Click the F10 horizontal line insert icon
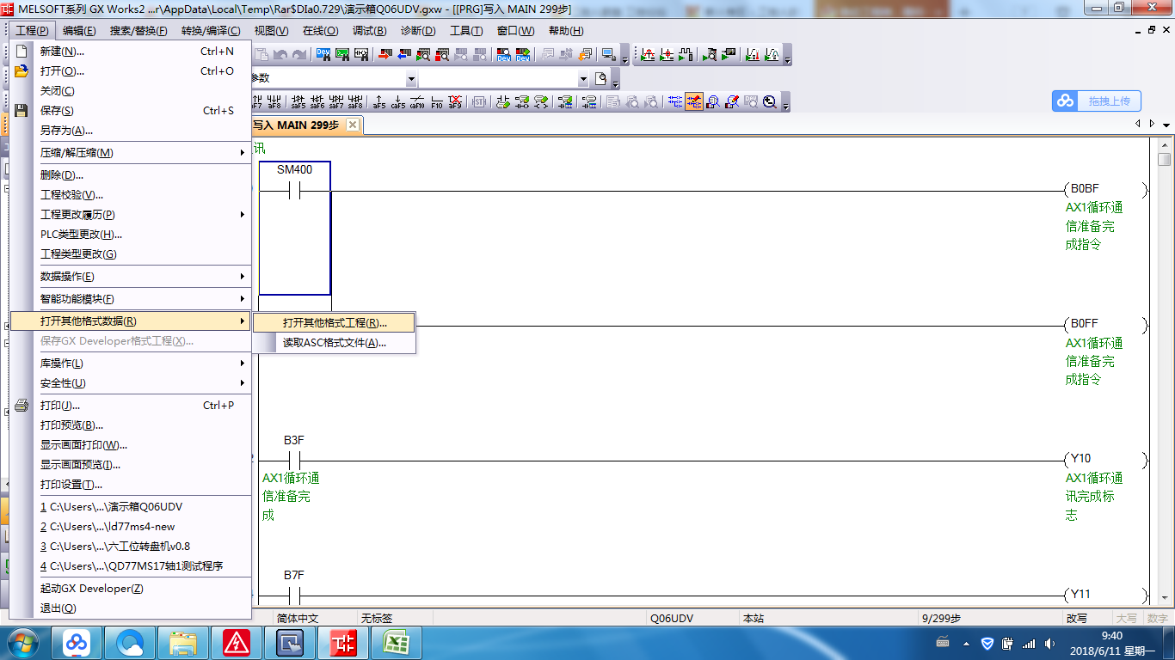Image resolution: width=1175 pixels, height=660 pixels. click(437, 102)
